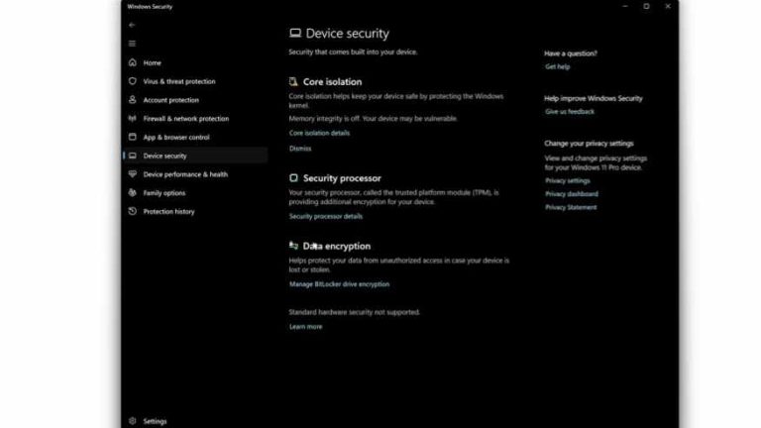
Task: Open Core isolation details link
Action: point(319,132)
